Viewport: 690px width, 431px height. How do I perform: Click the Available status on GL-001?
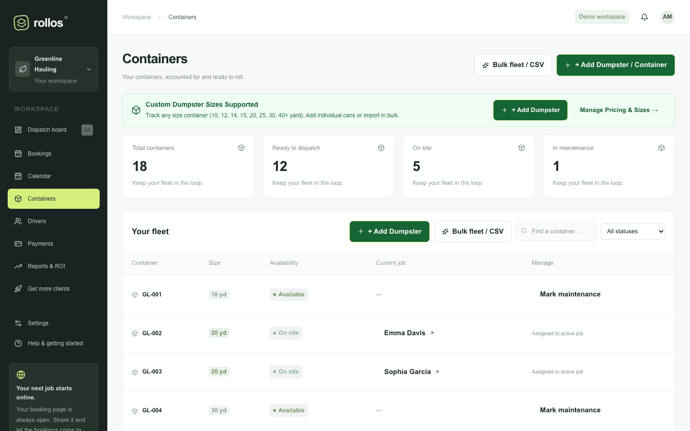(x=289, y=295)
